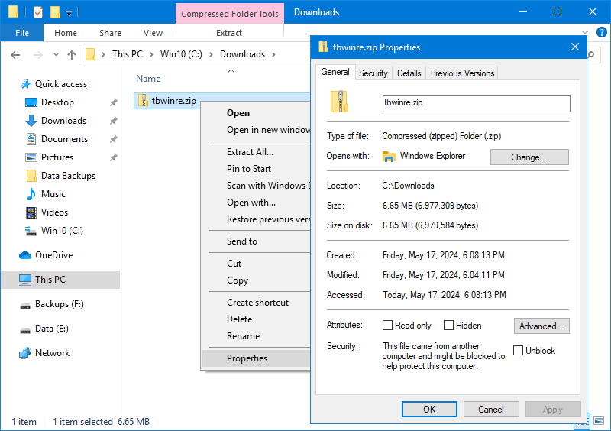This screenshot has width=611, height=431.
Task: Close the tbwinre.zip Properties dialog
Action: point(575,47)
